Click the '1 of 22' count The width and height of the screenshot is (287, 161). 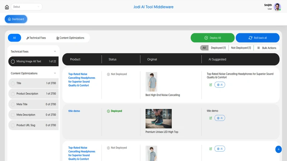pos(52,61)
